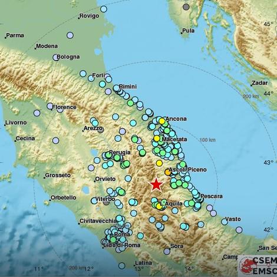Click the yellow marker at L'Aquila

pyautogui.click(x=159, y=206)
